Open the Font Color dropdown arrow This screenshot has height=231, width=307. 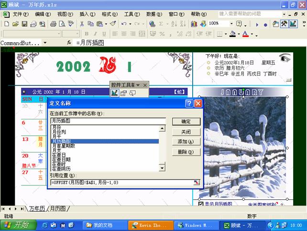point(252,34)
